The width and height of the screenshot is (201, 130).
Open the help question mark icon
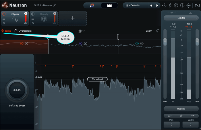(x=182, y=5)
